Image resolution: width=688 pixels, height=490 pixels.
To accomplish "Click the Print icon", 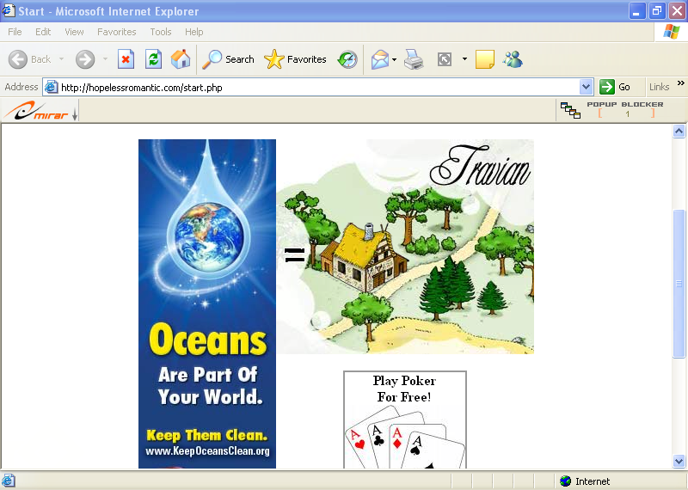I will click(414, 59).
